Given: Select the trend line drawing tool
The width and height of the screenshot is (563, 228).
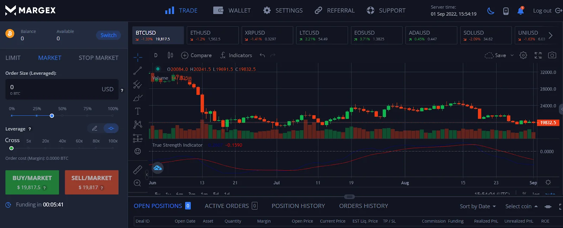Looking at the screenshot, I should [x=138, y=71].
